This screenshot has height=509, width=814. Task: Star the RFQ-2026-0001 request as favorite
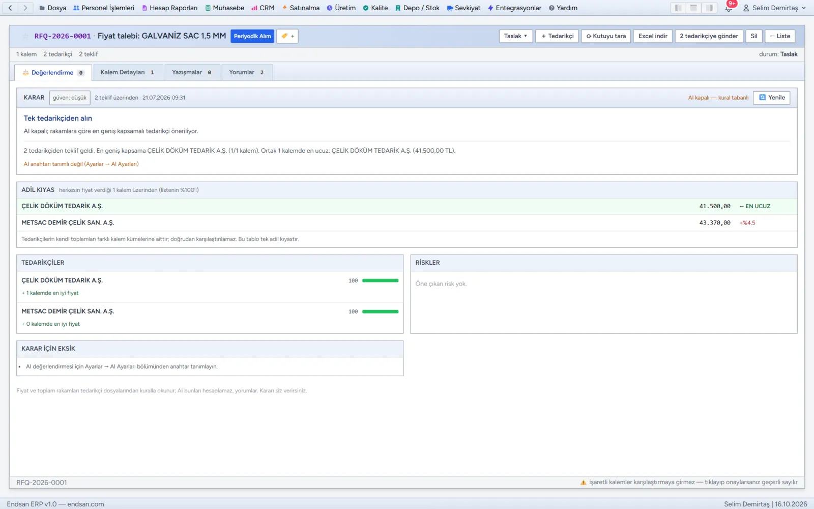[x=25, y=36]
